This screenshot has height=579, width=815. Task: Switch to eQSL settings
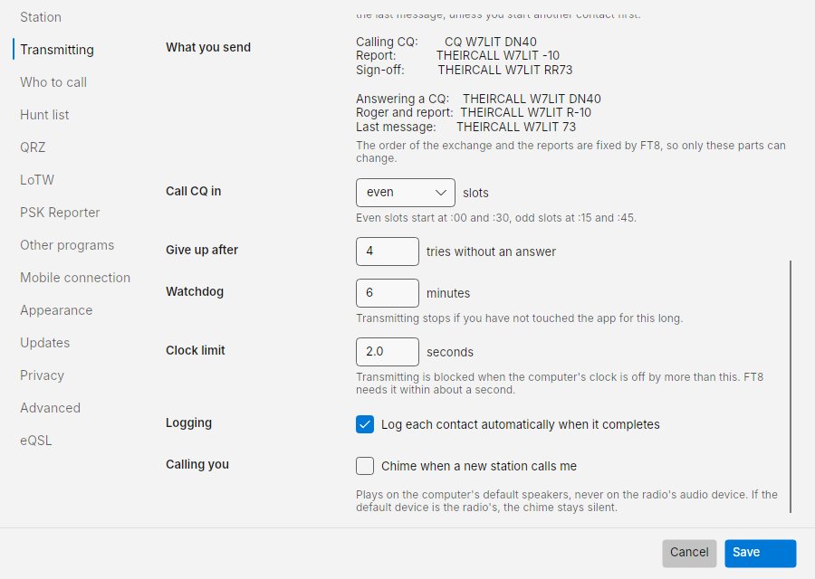click(x=36, y=441)
